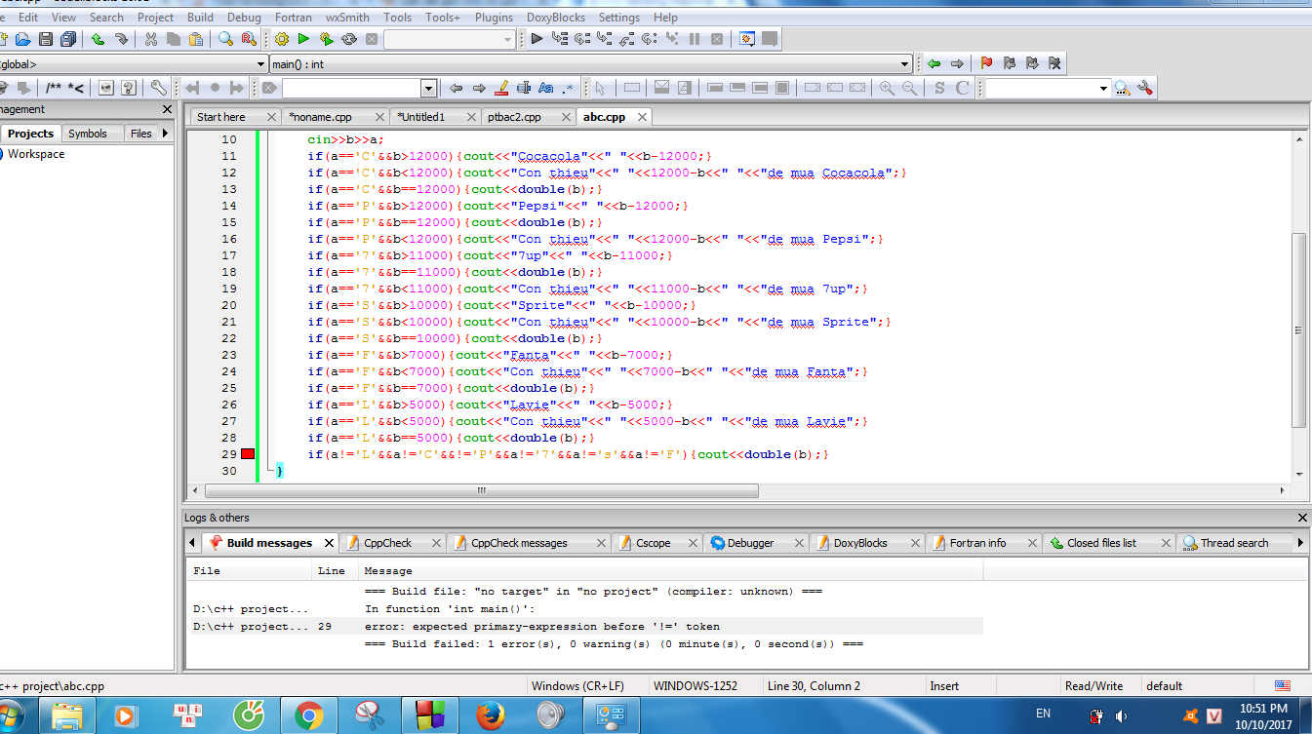Select the Workspace tree item

click(36, 154)
